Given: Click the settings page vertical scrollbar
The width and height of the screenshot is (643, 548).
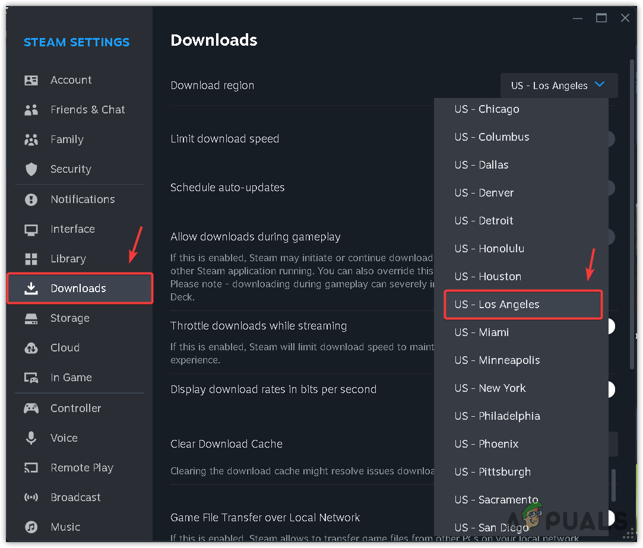Looking at the screenshot, I should pos(632,214).
